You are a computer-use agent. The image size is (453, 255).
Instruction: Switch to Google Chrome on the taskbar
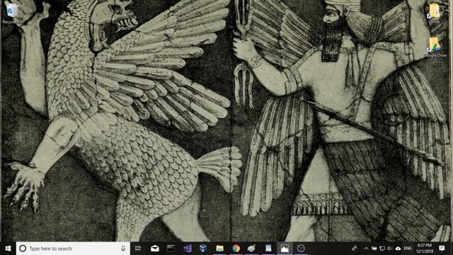[x=236, y=249]
